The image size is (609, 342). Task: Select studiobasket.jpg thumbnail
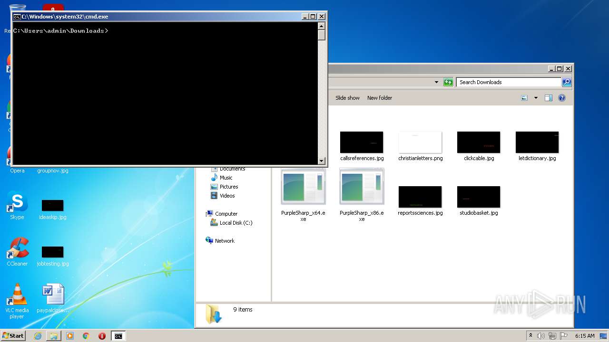click(479, 197)
